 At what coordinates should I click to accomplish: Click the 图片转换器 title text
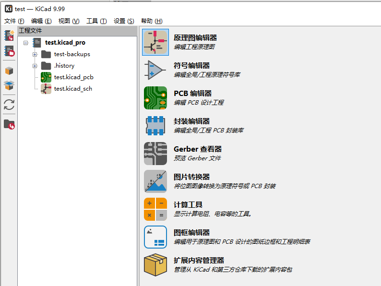pos(192,177)
